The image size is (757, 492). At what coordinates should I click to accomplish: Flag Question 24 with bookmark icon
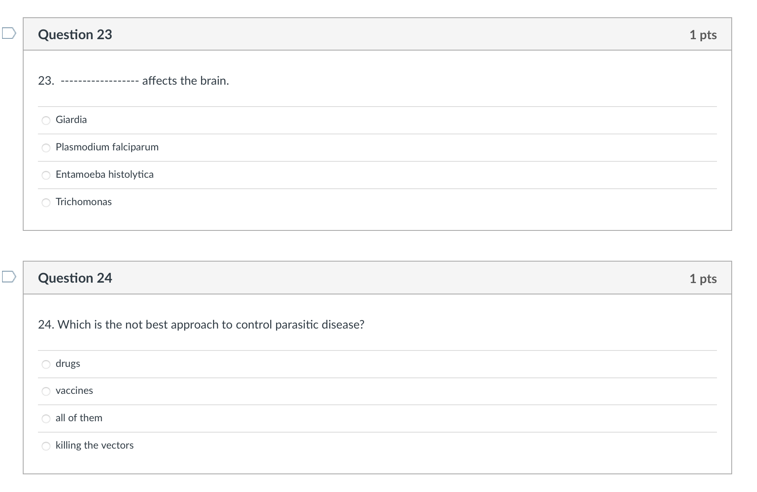9,276
